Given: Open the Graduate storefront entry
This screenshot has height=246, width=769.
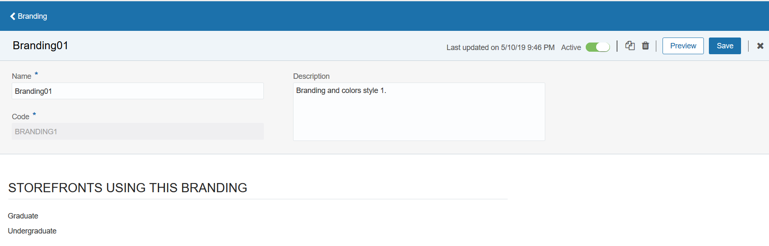Looking at the screenshot, I should coord(23,216).
